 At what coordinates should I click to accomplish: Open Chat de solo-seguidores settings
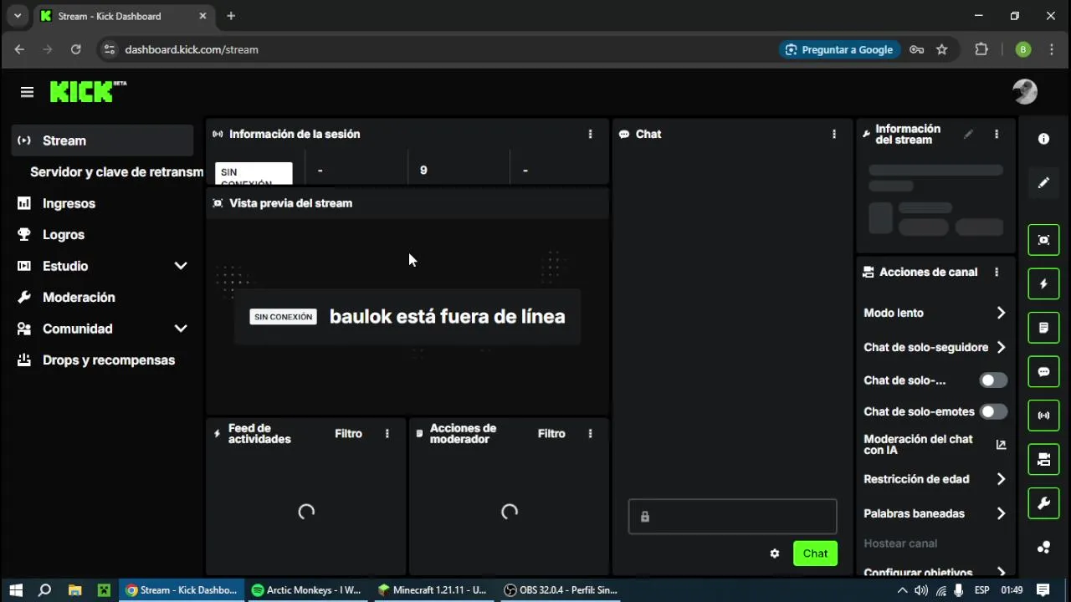tap(935, 347)
